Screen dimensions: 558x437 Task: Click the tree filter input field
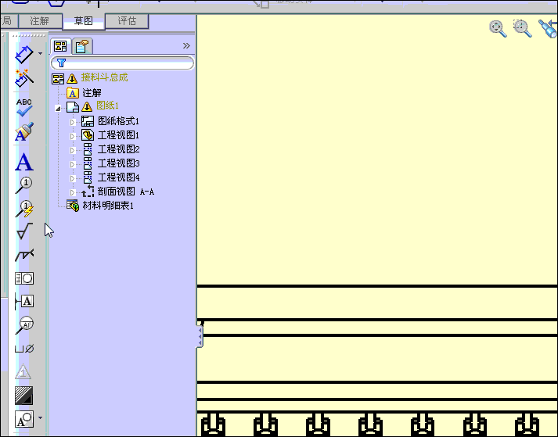pyautogui.click(x=122, y=63)
